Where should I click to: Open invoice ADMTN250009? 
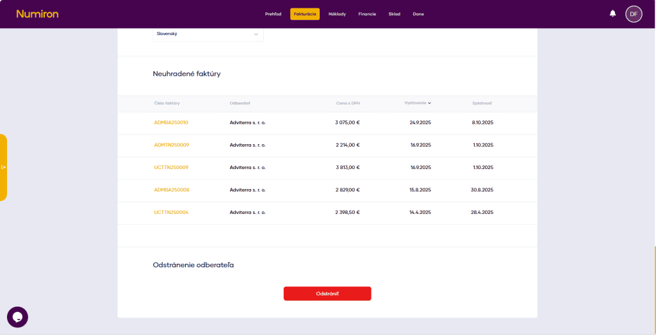tap(171, 145)
